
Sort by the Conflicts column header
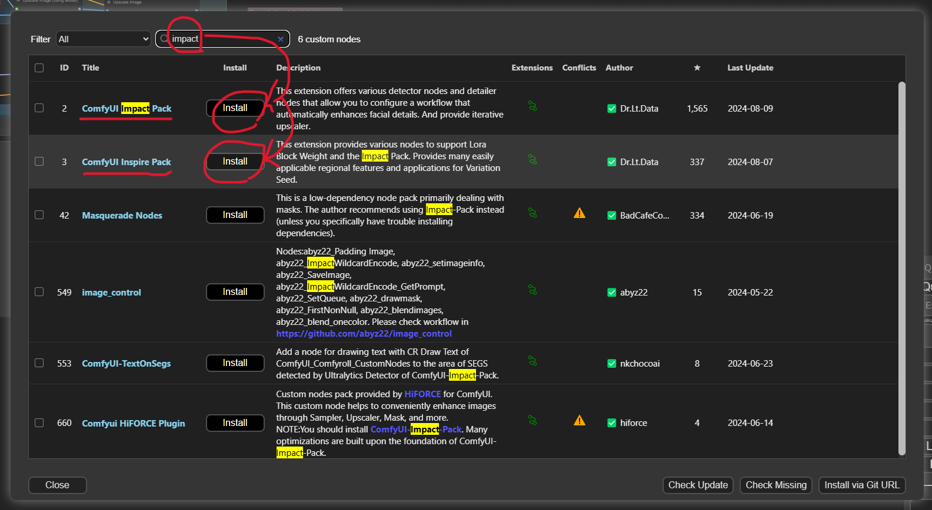point(579,68)
